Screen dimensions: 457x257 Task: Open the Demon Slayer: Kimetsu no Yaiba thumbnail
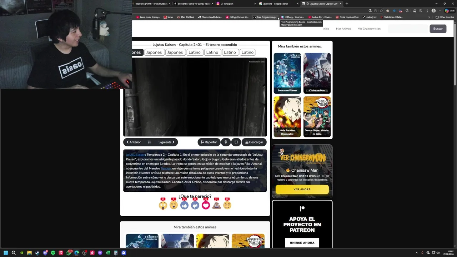[x=317, y=117]
